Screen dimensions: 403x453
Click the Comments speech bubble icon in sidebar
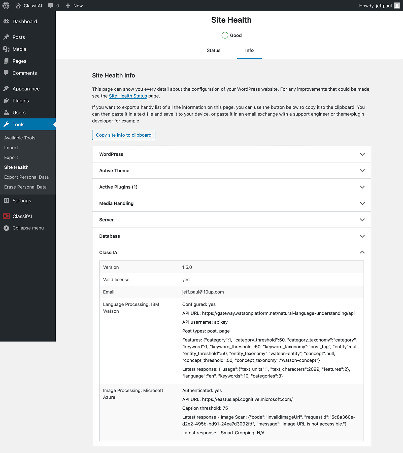coord(6,73)
